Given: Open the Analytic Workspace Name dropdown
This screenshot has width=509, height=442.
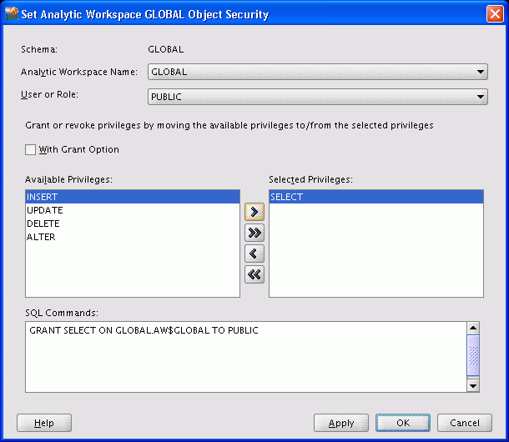Looking at the screenshot, I should 317,72.
